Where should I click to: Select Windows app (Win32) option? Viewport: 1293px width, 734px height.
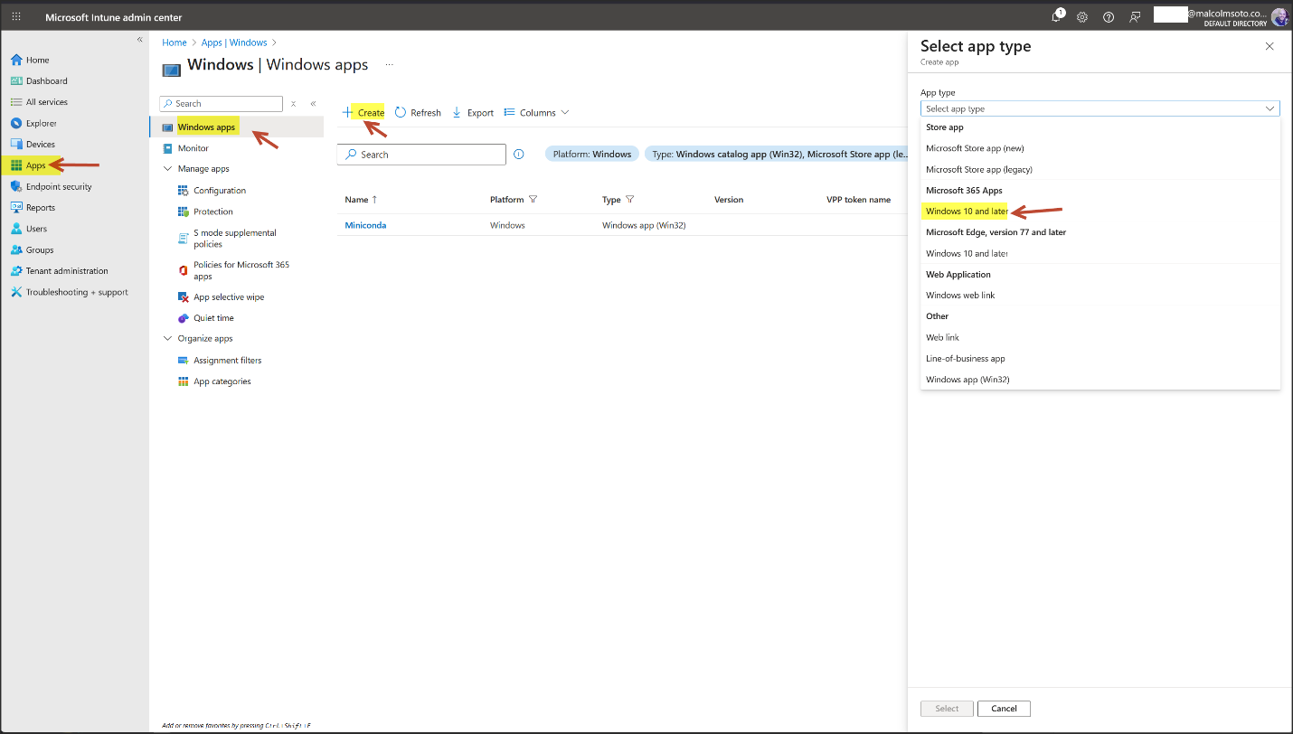[967, 380]
